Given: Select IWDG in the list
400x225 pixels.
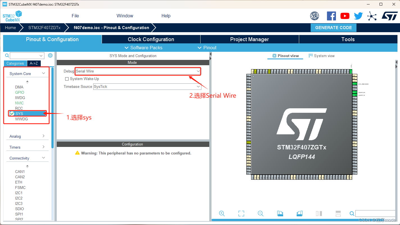Looking at the screenshot, I should pos(20,98).
